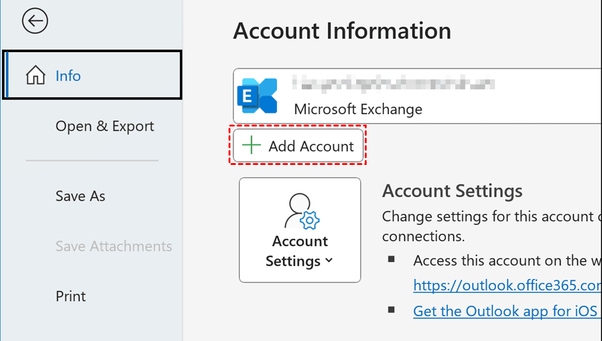Click the Account Information heading
The width and height of the screenshot is (602, 341).
pyautogui.click(x=342, y=31)
